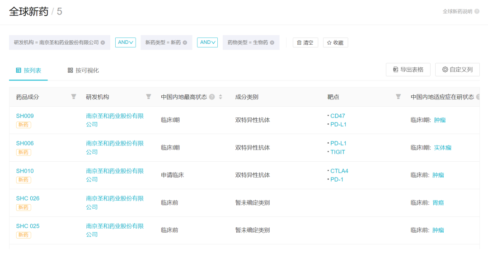Remove the 新药类型 = 新药 filter
The height and width of the screenshot is (253, 488).
tap(185, 42)
